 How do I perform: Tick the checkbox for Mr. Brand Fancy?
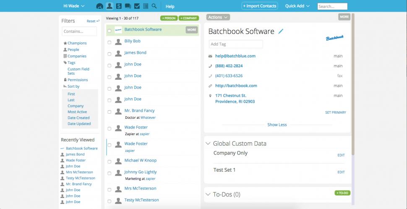click(x=109, y=112)
